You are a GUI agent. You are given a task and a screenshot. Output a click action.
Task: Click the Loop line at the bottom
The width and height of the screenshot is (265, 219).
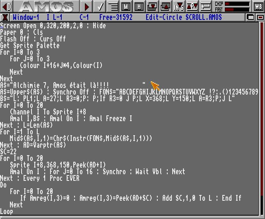[x=7, y=212]
